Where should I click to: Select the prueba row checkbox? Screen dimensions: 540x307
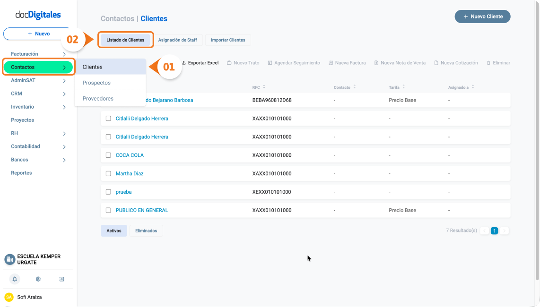108,192
